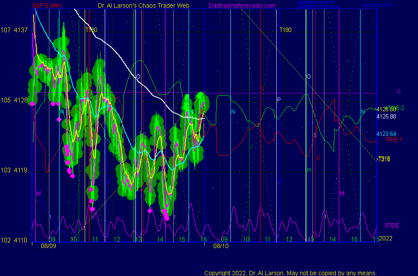Click the white P marker on chart
The image size is (418, 276).
279,100
